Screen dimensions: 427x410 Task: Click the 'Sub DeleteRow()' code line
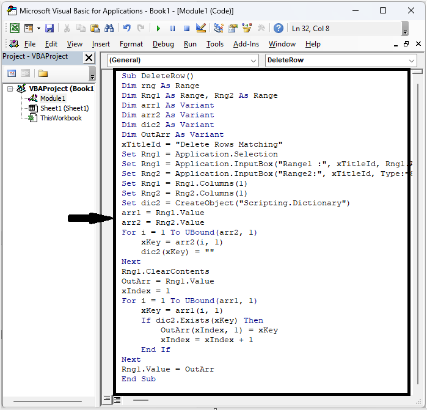158,76
